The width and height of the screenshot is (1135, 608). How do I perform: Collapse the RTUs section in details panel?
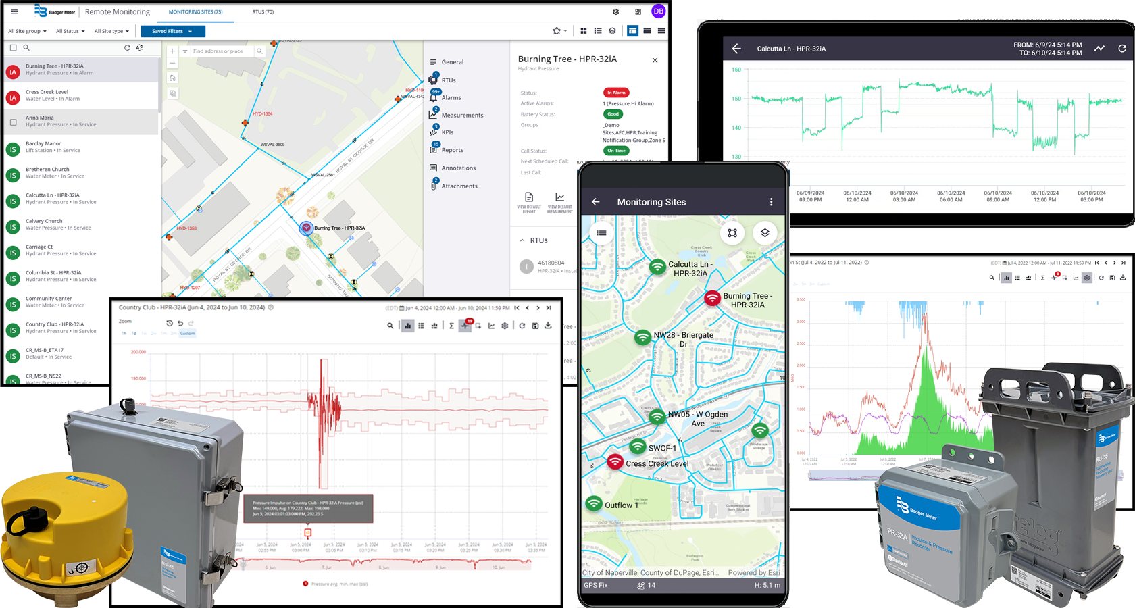522,240
